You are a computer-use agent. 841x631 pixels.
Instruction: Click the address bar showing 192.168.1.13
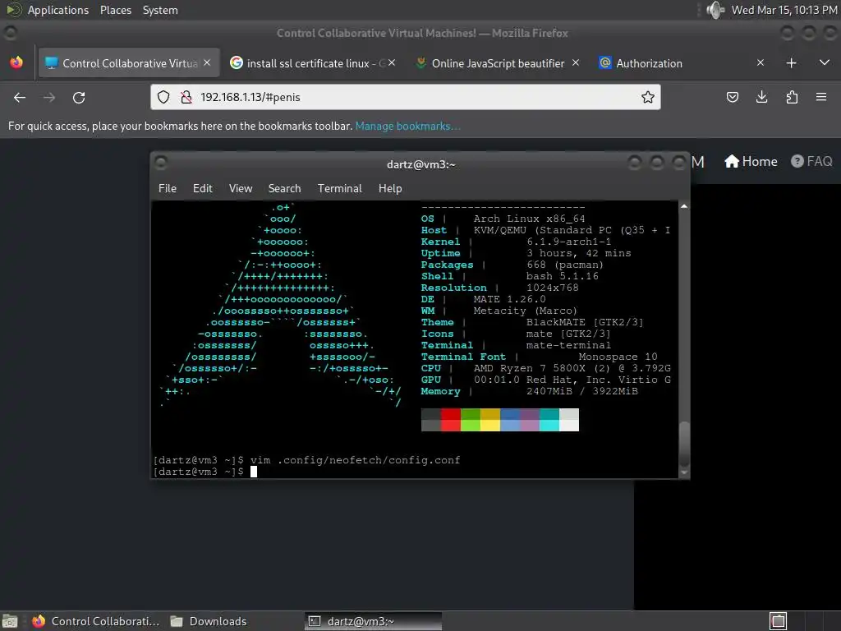coord(406,97)
